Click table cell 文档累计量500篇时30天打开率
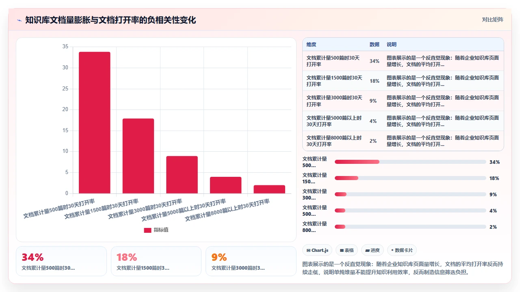Screen dimensions: 520x292 pyautogui.click(x=334, y=61)
